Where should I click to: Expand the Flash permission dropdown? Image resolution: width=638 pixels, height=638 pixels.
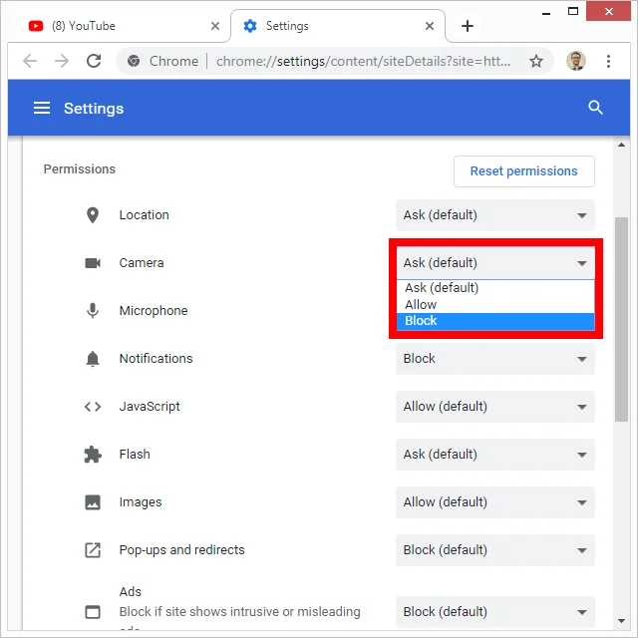tap(495, 455)
